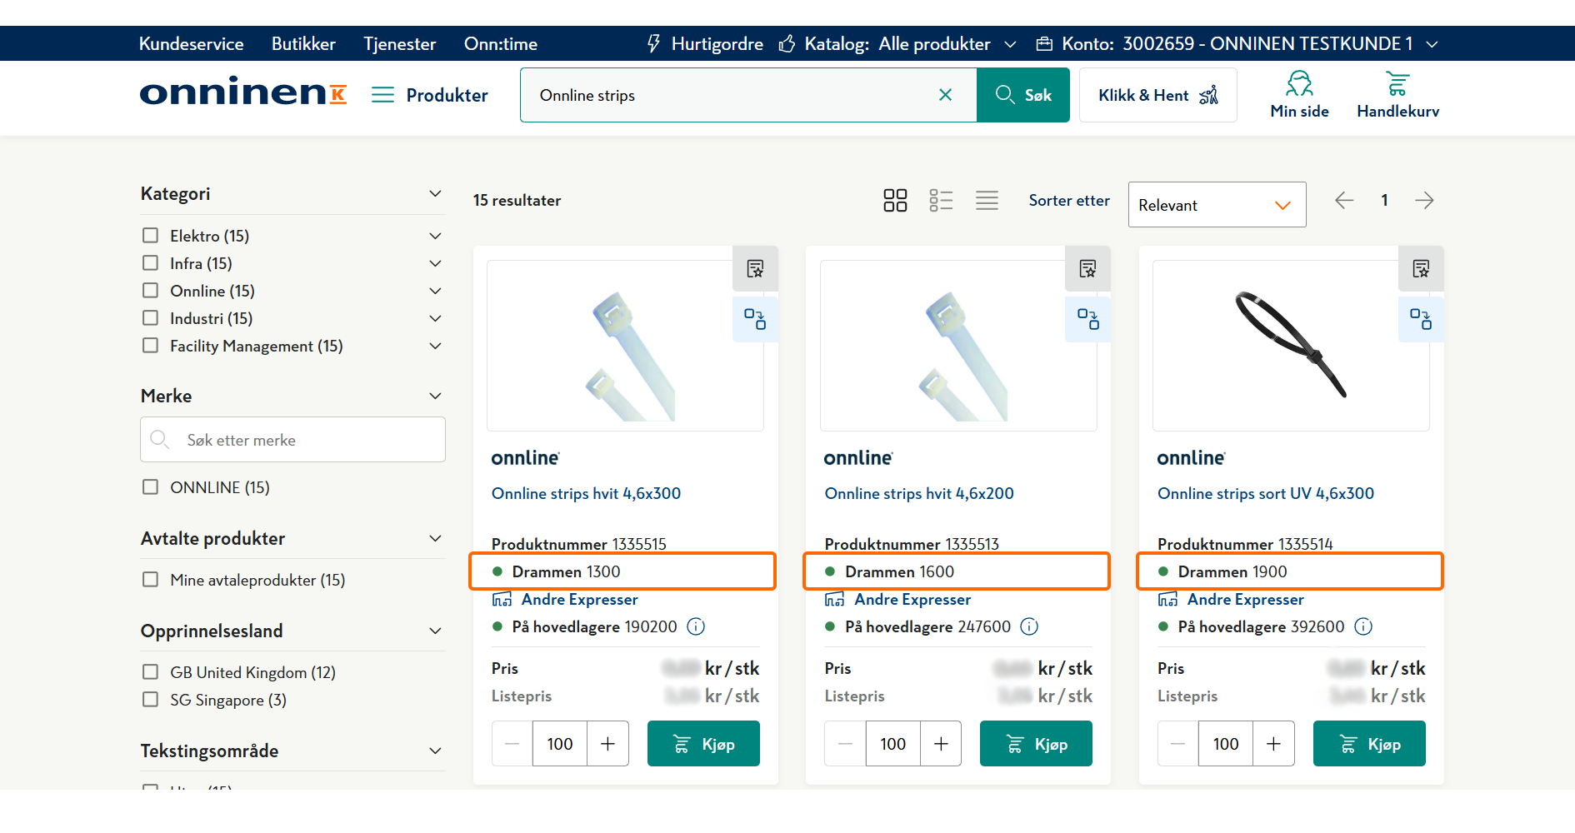Open black cable tie product thumbnail
1575x833 pixels.
[x=1291, y=345]
